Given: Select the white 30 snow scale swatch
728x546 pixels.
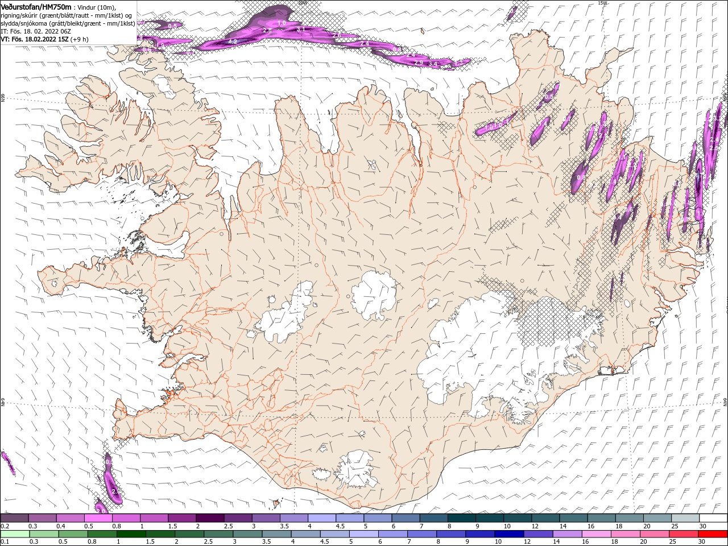Looking at the screenshot, I should pos(713,518).
